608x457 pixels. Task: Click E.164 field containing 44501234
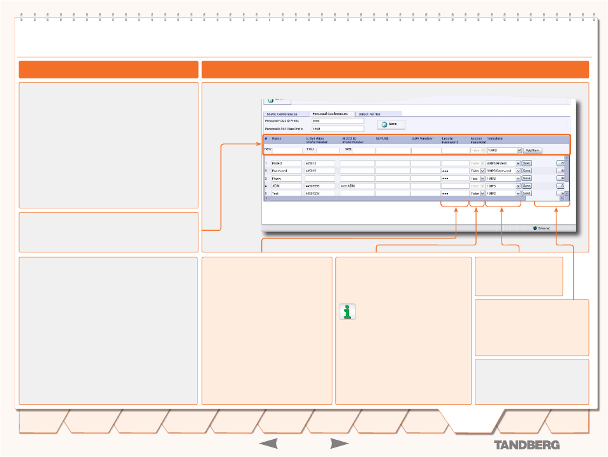[x=320, y=193]
